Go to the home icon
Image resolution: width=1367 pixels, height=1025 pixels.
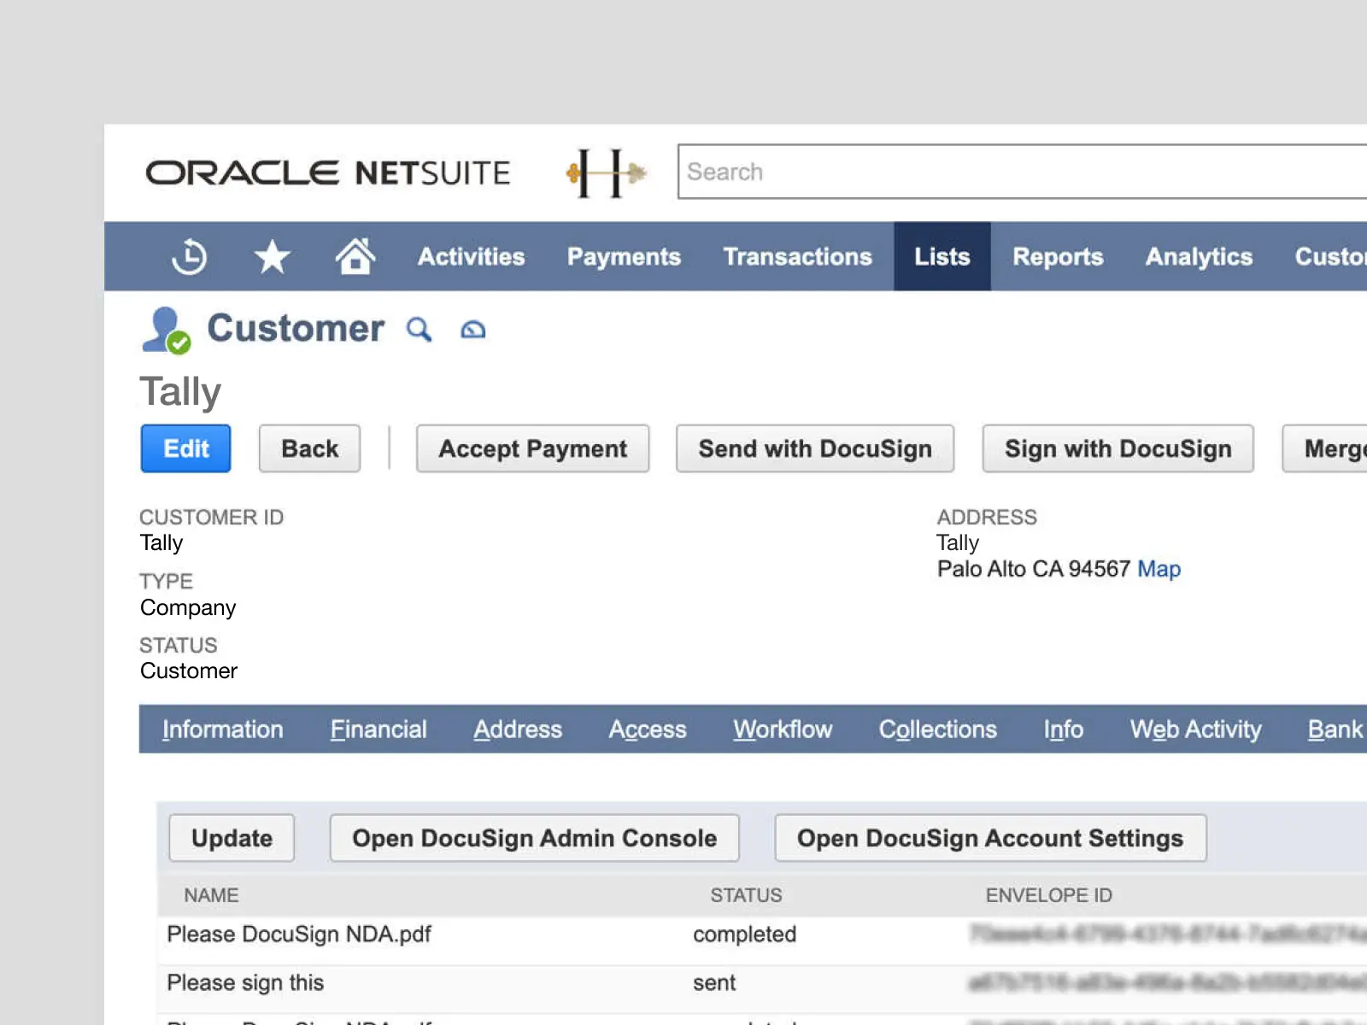(355, 255)
